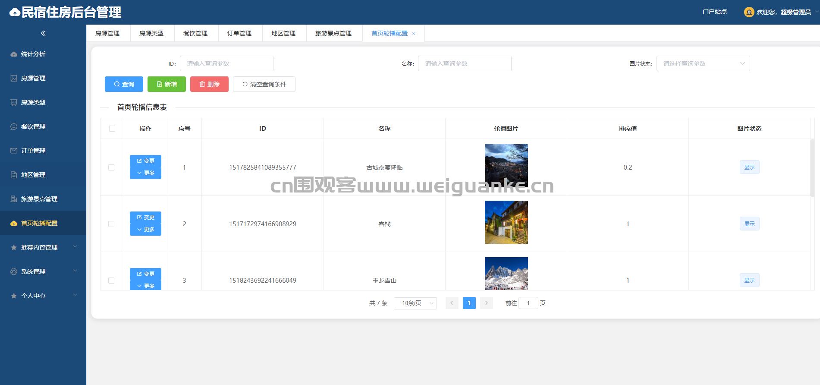The image size is (820, 385).
Task: Click the table vertical scrollbar
Action: coord(812,168)
